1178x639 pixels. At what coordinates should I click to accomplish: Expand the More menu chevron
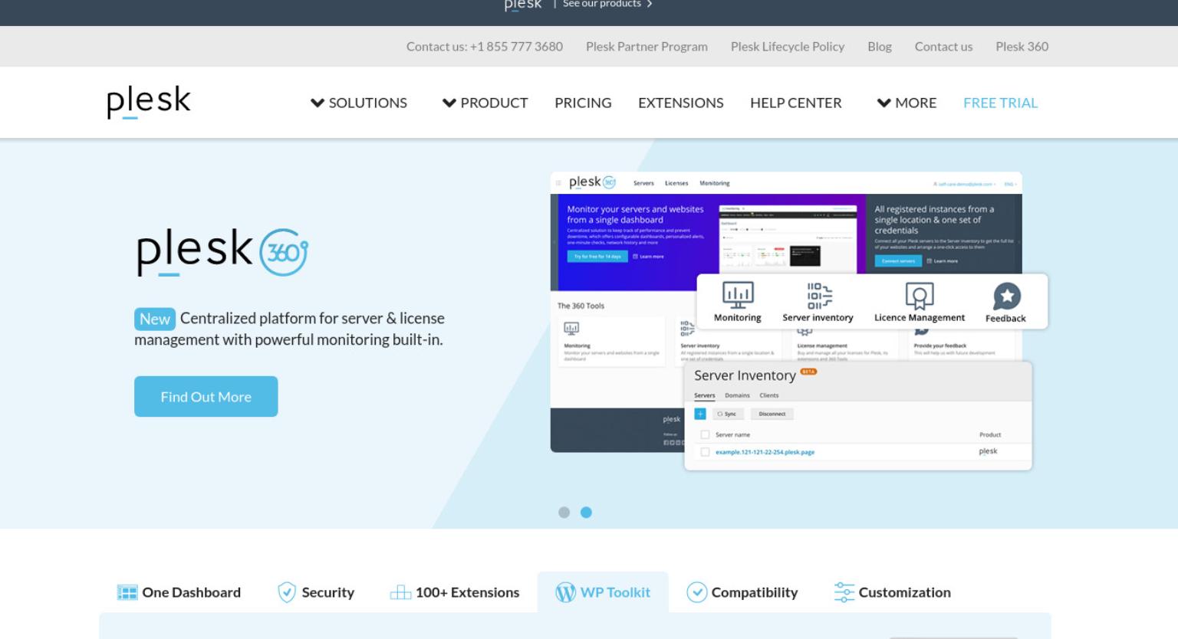(x=884, y=103)
